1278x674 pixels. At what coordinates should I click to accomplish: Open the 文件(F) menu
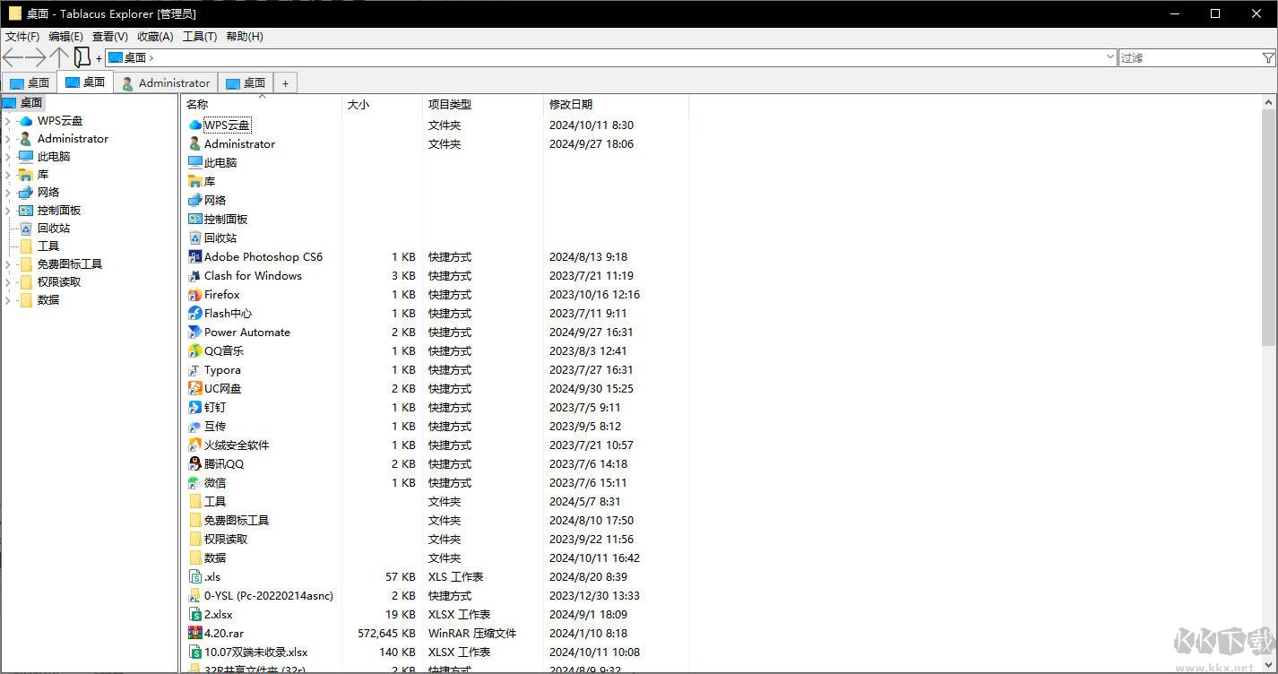[22, 37]
